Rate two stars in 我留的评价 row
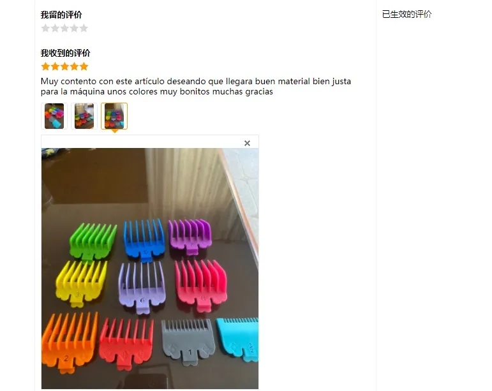The height and width of the screenshot is (391, 492). pyautogui.click(x=56, y=28)
